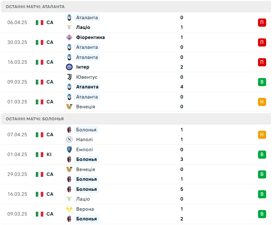Click the Fiorentina purple crest icon
The image size is (272, 225).
[x=69, y=37]
